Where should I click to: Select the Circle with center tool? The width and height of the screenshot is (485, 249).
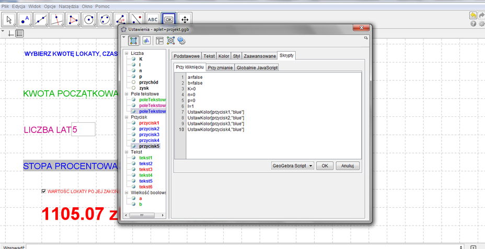(x=89, y=20)
